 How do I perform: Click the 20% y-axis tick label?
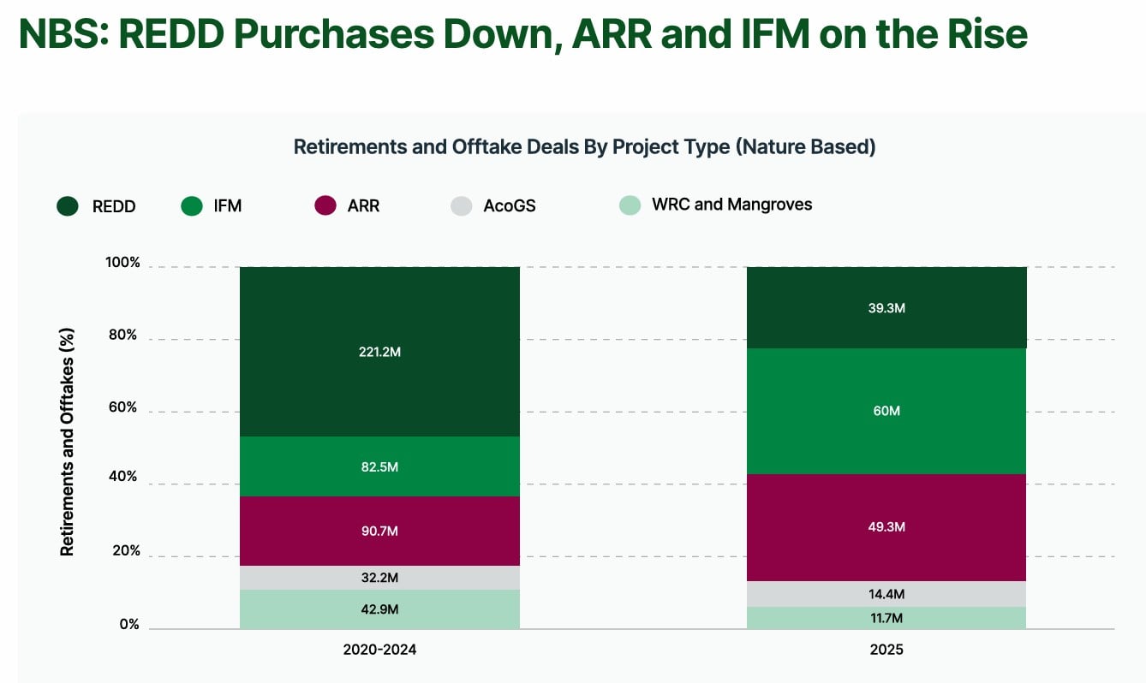point(126,550)
